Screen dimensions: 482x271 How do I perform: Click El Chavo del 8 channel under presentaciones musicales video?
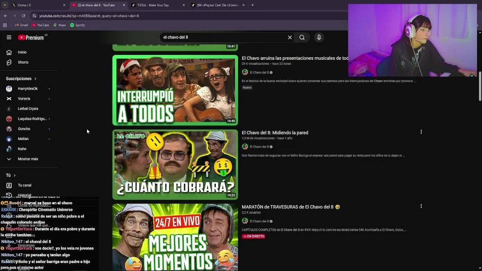(259, 72)
